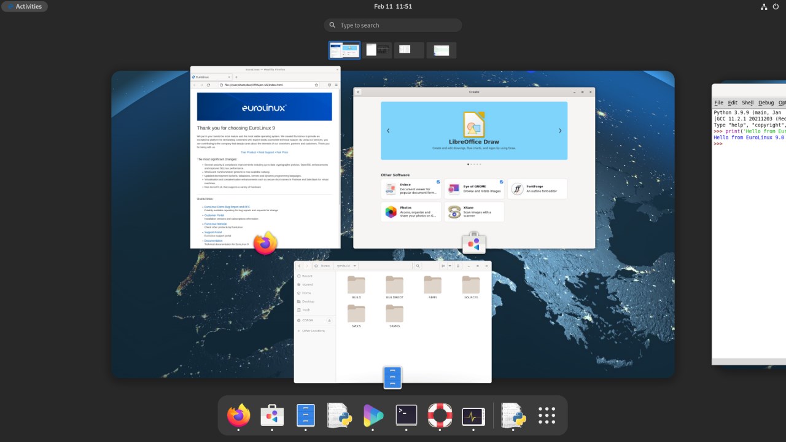The image size is (786, 442).
Task: Eject the CDROM in the Files sidebar
Action: coord(329,320)
